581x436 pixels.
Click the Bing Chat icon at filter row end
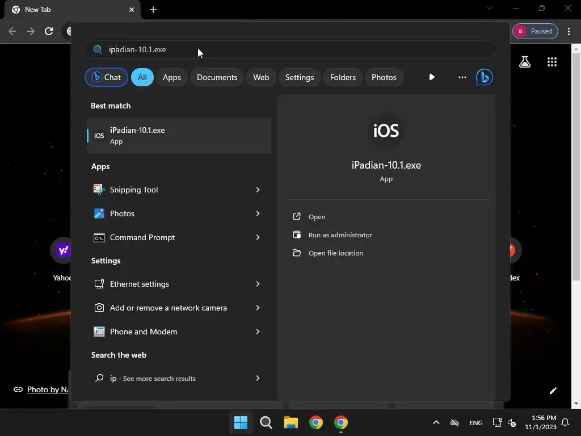(485, 77)
